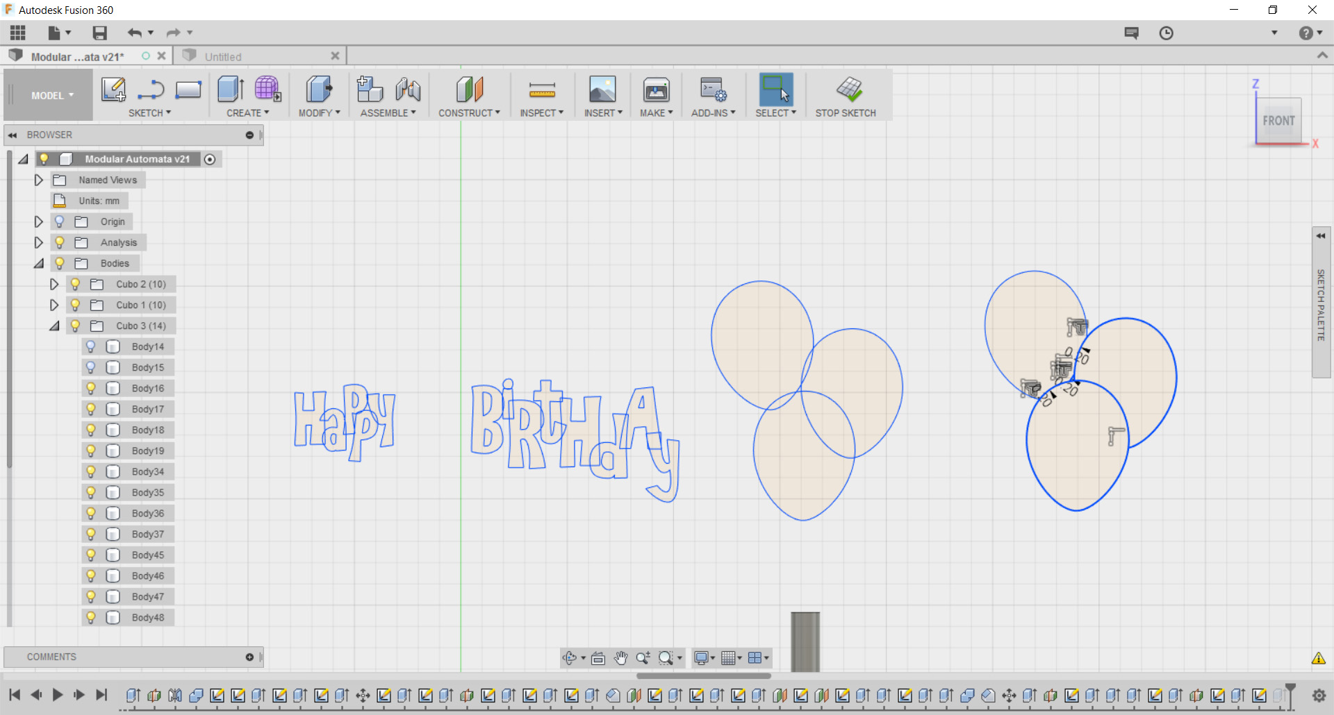Open timeline settings gear
The width and height of the screenshot is (1334, 715).
1319,695
